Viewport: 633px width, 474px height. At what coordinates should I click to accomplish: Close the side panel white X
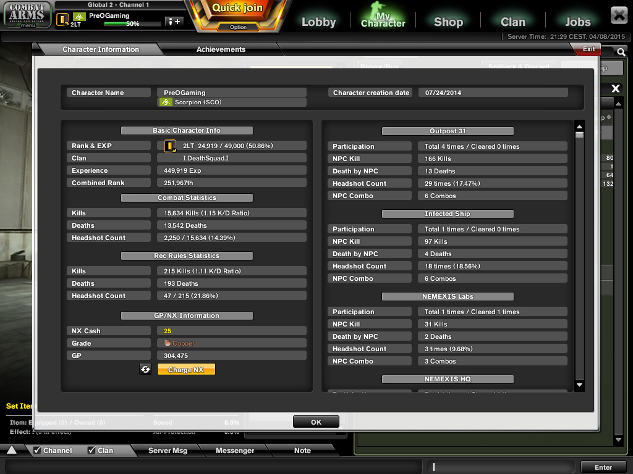point(615,88)
